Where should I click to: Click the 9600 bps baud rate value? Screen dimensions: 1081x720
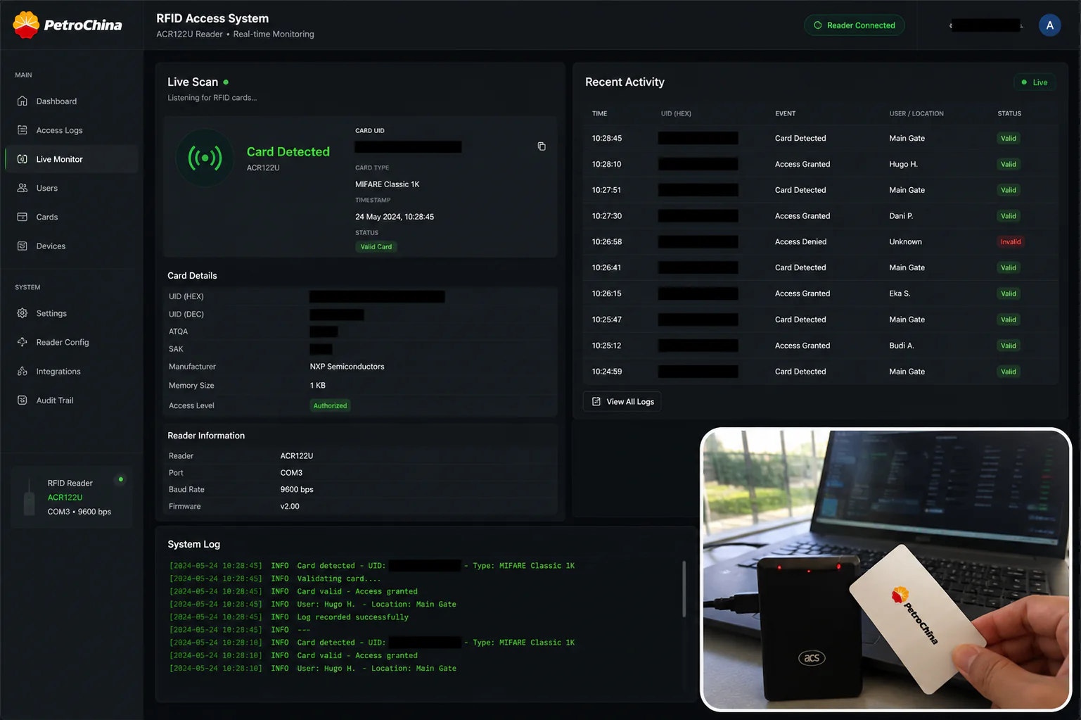click(297, 490)
